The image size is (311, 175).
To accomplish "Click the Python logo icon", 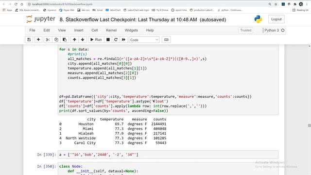I will point(258,19).
